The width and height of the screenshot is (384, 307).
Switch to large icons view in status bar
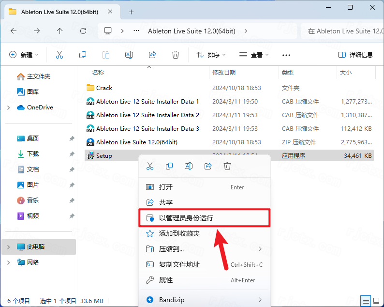377,301
